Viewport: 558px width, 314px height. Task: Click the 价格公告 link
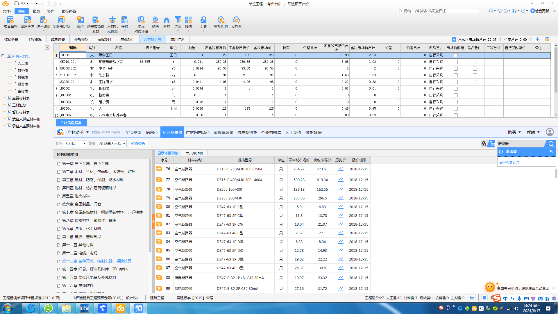click(x=138, y=144)
